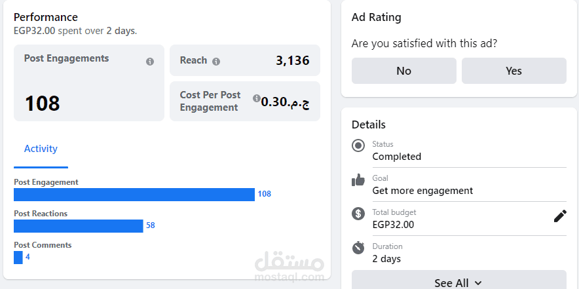Image resolution: width=579 pixels, height=289 pixels.
Task: Click the Cost Per Post Engagement info icon
Action: pyautogui.click(x=257, y=98)
